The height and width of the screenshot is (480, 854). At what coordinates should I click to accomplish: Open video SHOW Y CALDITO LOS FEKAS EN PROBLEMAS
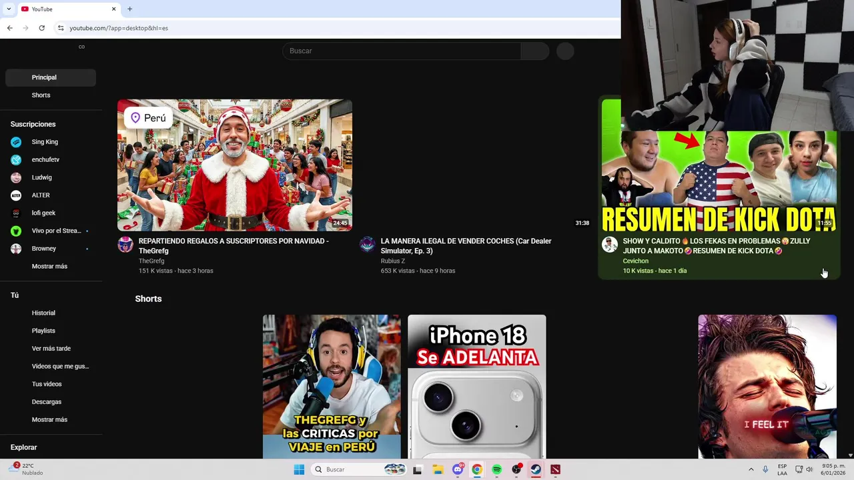(x=717, y=246)
